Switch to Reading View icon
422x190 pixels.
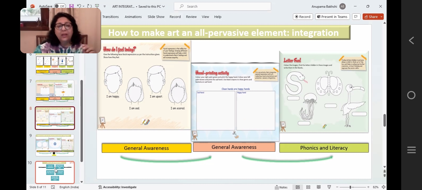[x=319, y=187]
